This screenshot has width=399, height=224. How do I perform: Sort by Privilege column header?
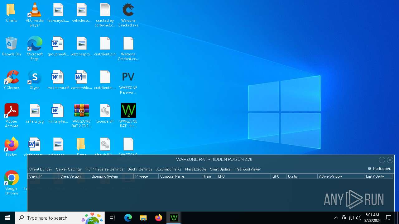pos(146,176)
